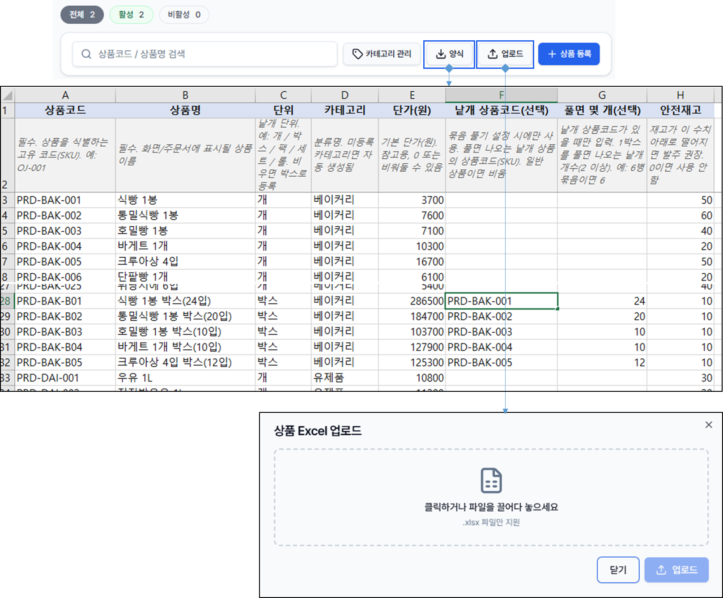Viewport: 723px width, 598px height.
Task: Select the price cell 286500
Action: (412, 301)
